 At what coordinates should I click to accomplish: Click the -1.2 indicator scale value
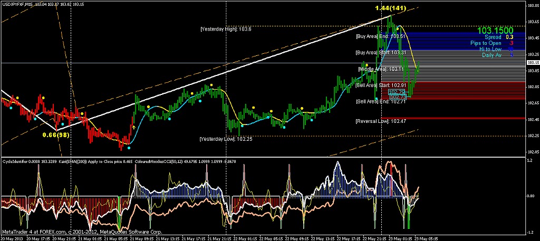(x=532, y=232)
